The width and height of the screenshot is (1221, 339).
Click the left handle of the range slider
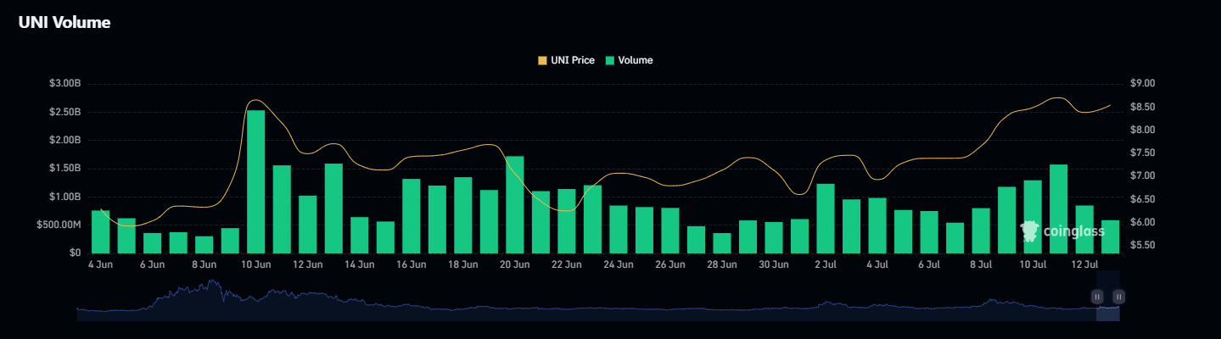coord(1097,297)
